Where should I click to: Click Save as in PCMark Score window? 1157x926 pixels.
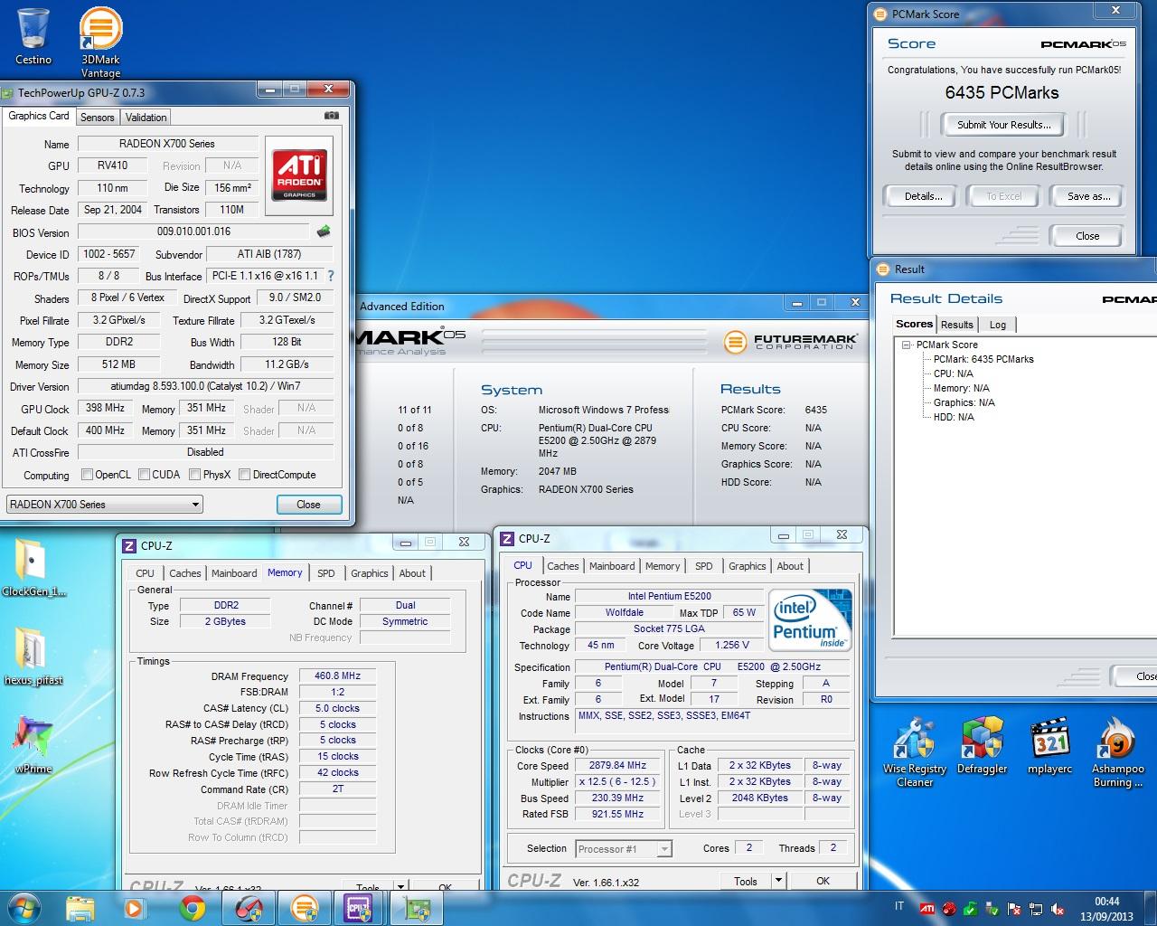[1088, 196]
